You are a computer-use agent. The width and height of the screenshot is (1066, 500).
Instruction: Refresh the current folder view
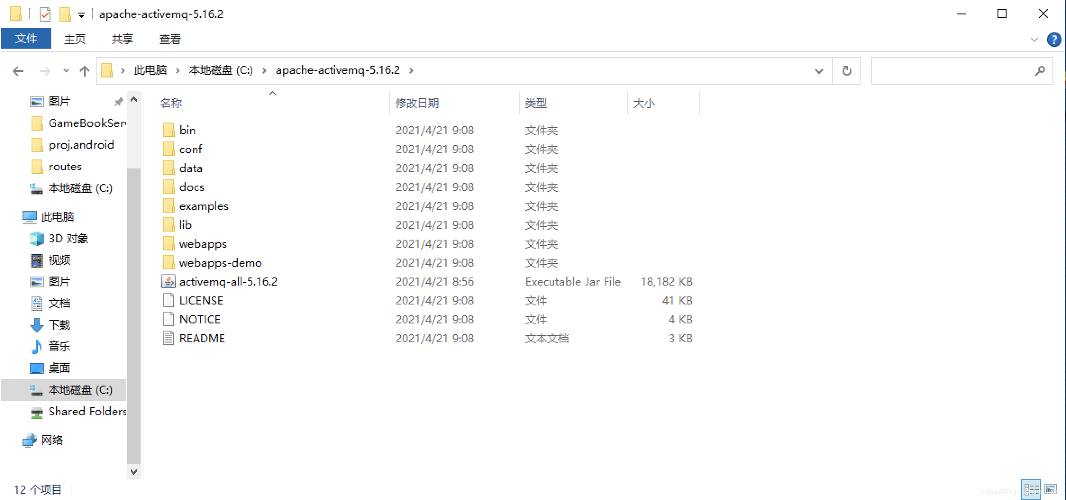847,71
